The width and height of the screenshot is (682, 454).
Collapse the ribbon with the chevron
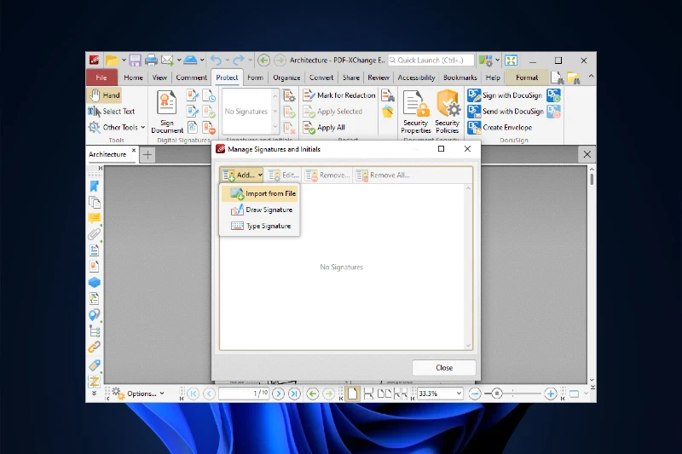(591, 77)
